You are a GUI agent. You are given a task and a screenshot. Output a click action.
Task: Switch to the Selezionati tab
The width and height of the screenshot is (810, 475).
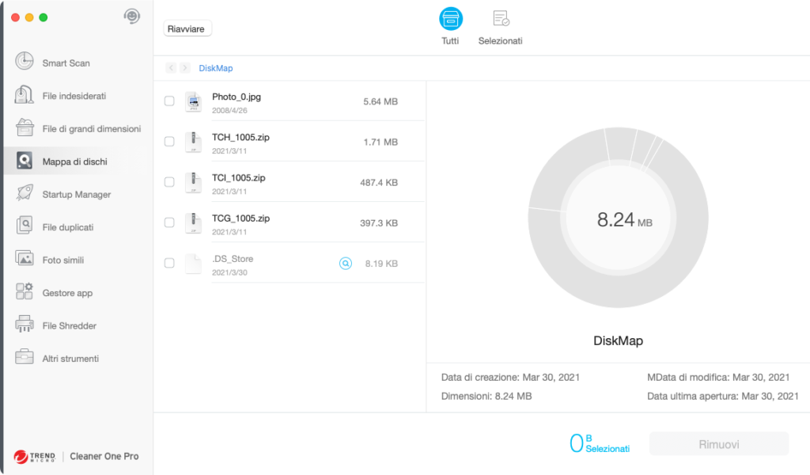500,26
